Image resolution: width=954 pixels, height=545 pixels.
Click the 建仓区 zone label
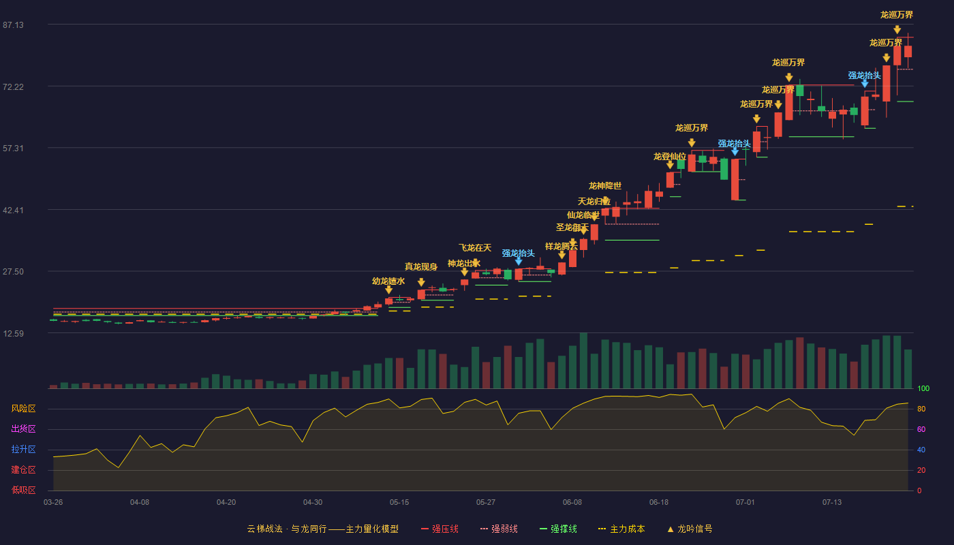[23, 470]
